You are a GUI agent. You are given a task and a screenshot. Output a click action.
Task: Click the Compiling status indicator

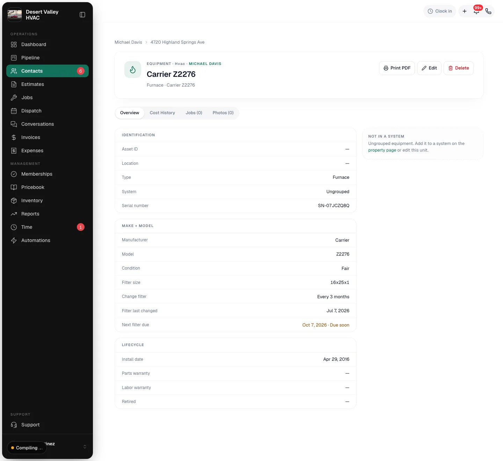[x=27, y=448]
